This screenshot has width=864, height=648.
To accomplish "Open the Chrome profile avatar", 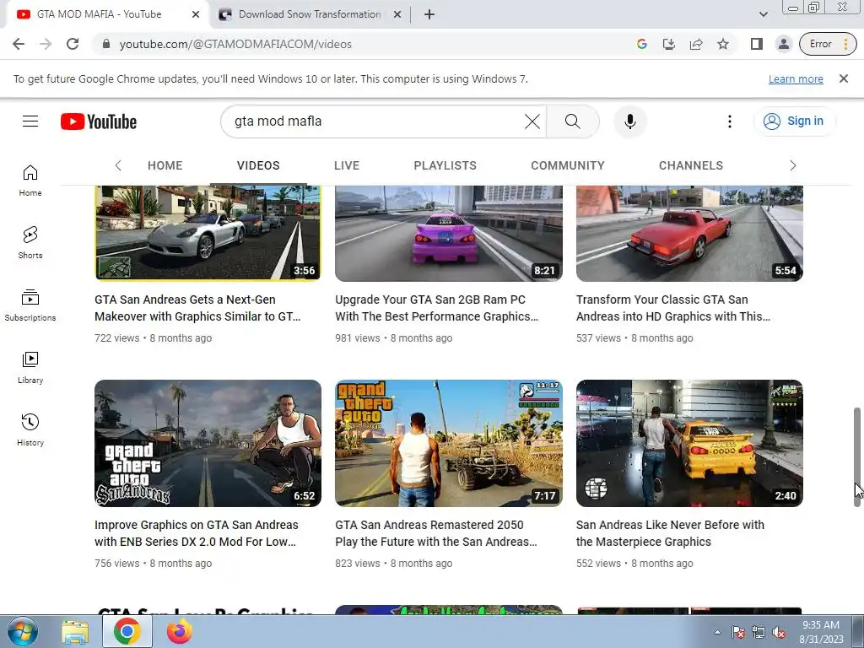I will click(x=784, y=44).
